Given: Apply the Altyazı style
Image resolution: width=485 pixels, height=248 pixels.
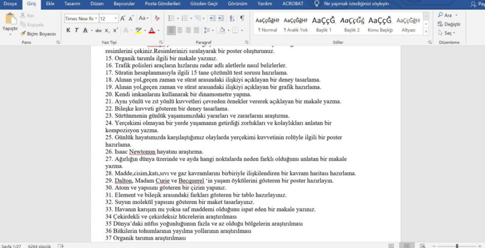Looking at the screenshot, I should point(408,24).
